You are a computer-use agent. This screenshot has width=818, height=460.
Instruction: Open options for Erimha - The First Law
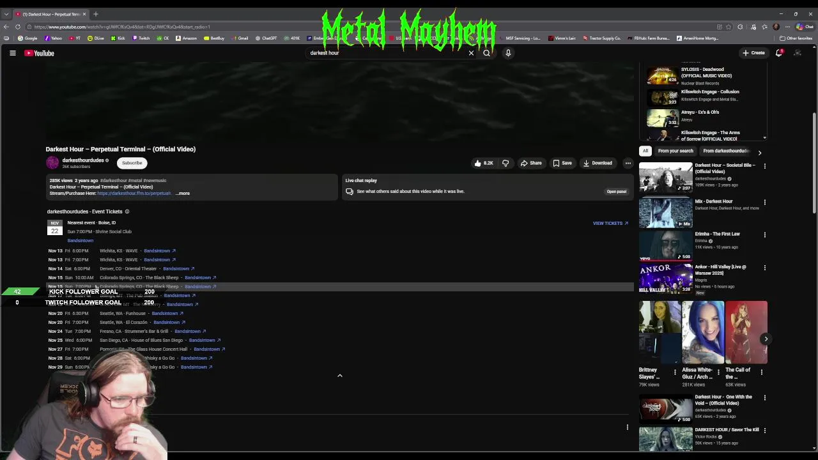764,235
